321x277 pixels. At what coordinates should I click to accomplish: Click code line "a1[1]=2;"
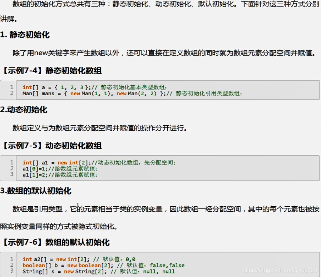point(35,175)
